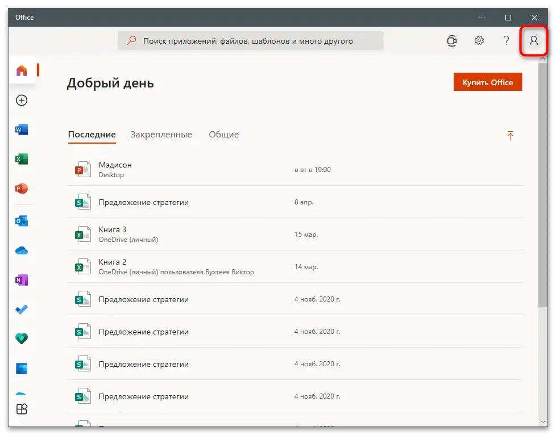Click the PowerPoint file icon for Мэдисон
The image size is (556, 435).
tap(82, 169)
